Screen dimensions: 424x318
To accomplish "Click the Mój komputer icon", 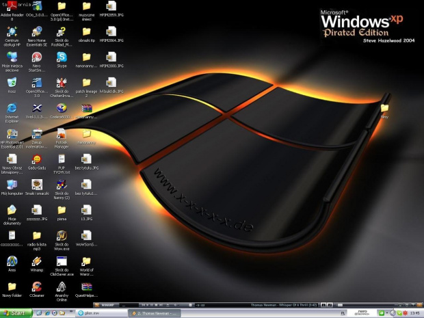I will pos(12,187).
